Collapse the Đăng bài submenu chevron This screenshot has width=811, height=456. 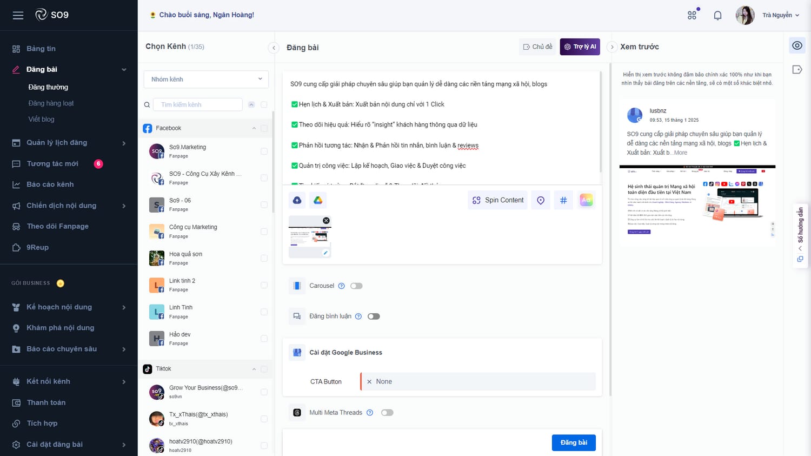(124, 70)
